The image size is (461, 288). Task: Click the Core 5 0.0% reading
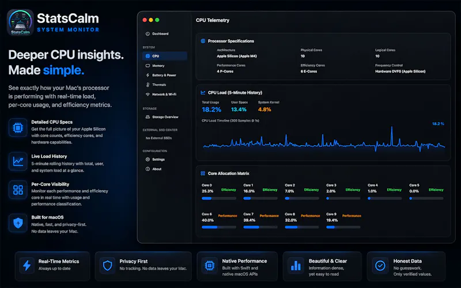coord(414,191)
